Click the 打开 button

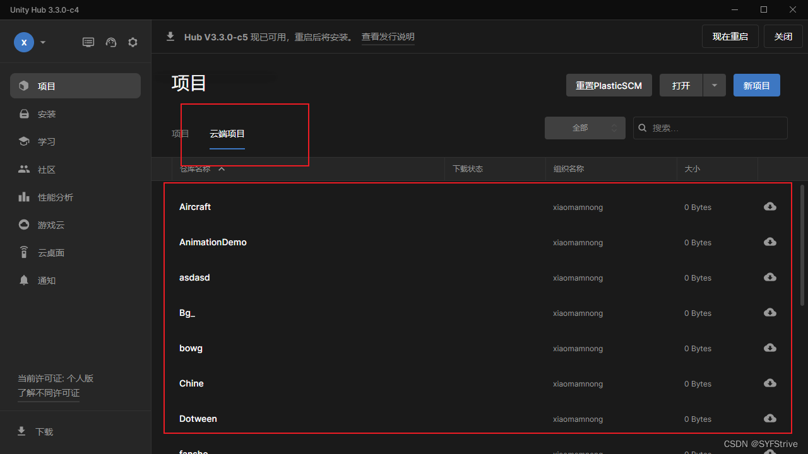click(x=681, y=85)
